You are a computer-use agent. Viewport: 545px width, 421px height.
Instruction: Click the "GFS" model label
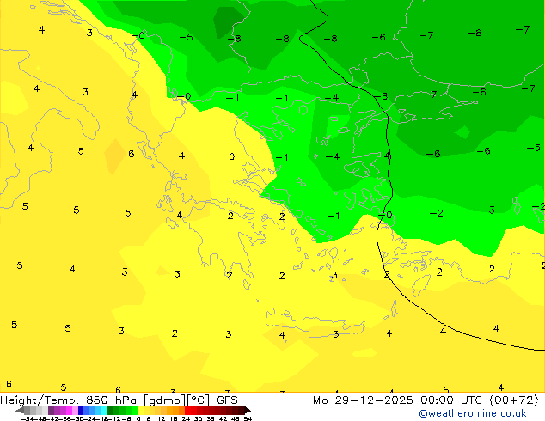tap(227, 400)
